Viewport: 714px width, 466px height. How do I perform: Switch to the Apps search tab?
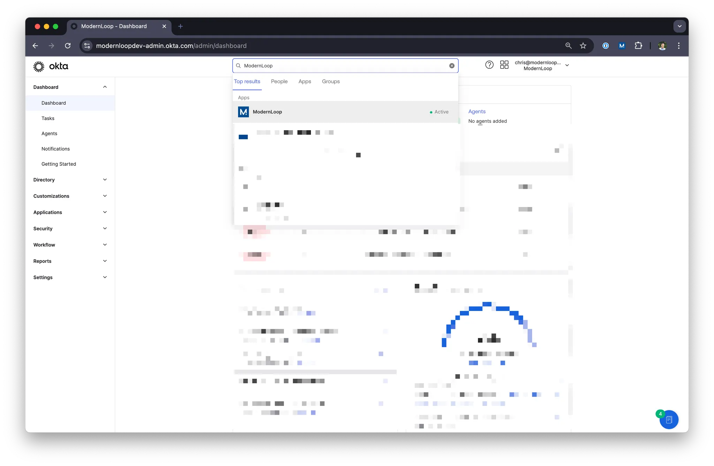tap(305, 81)
